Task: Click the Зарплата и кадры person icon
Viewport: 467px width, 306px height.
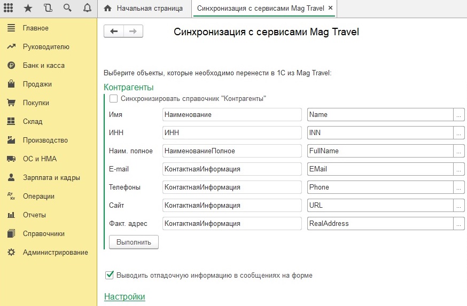Action: pos(11,177)
